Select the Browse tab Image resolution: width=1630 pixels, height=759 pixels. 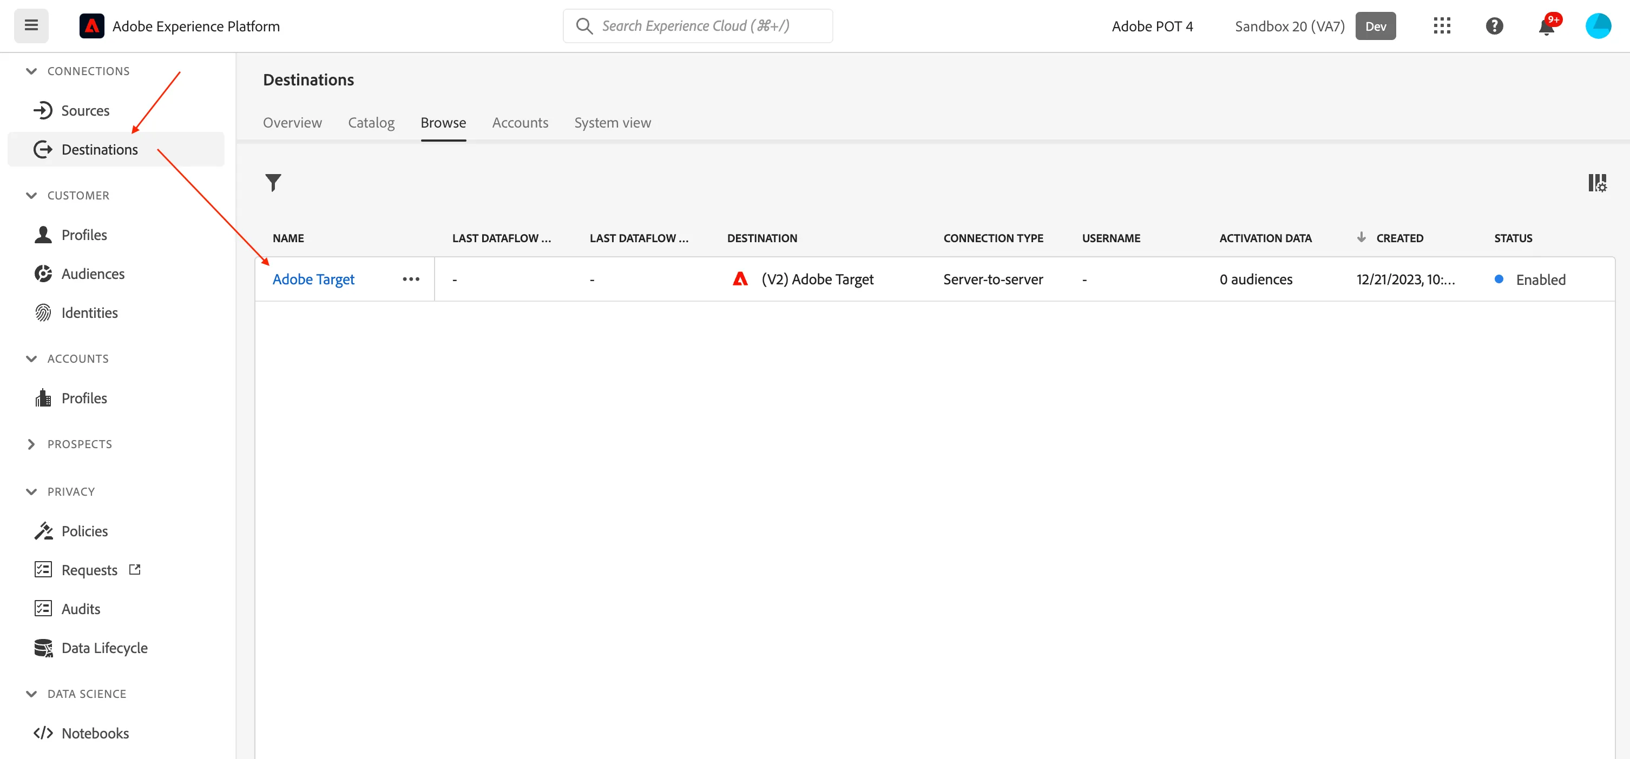pyautogui.click(x=444, y=123)
